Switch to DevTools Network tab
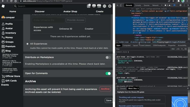The height and width of the screenshot is (107, 190). (155, 5)
